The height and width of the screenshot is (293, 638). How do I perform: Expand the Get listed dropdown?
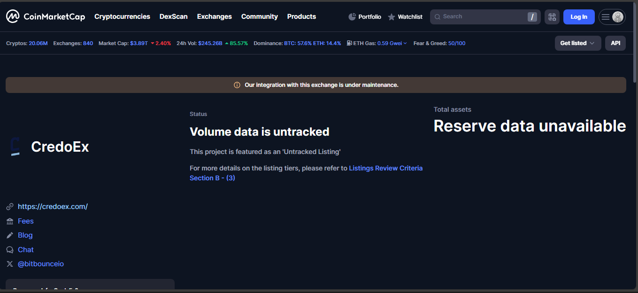point(577,43)
